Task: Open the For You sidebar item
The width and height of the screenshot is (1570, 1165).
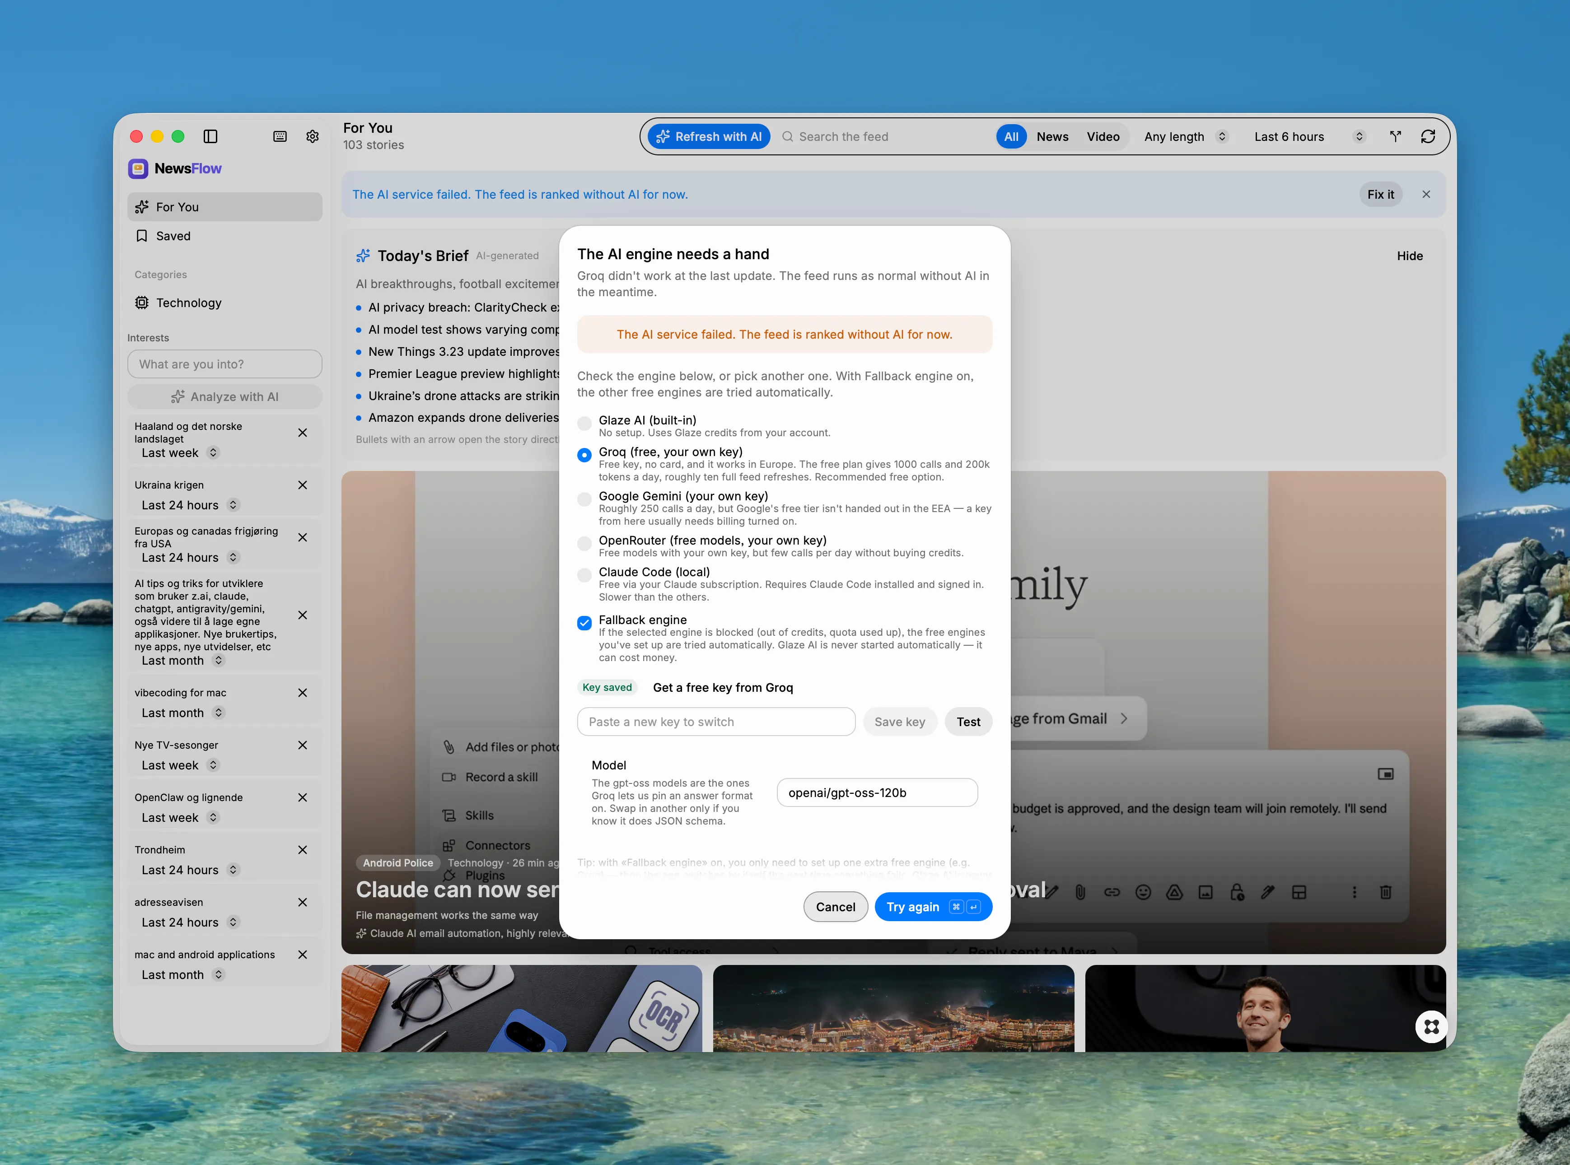Action: pyautogui.click(x=225, y=207)
